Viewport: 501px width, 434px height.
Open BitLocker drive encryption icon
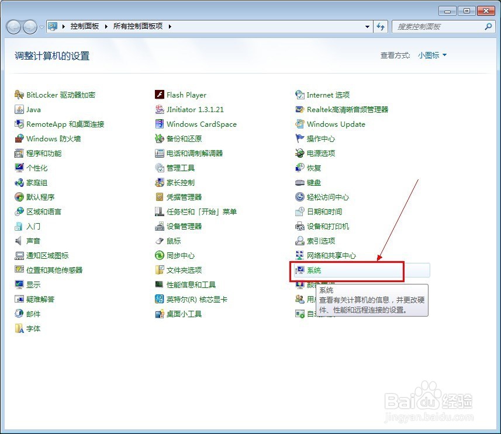(x=19, y=95)
